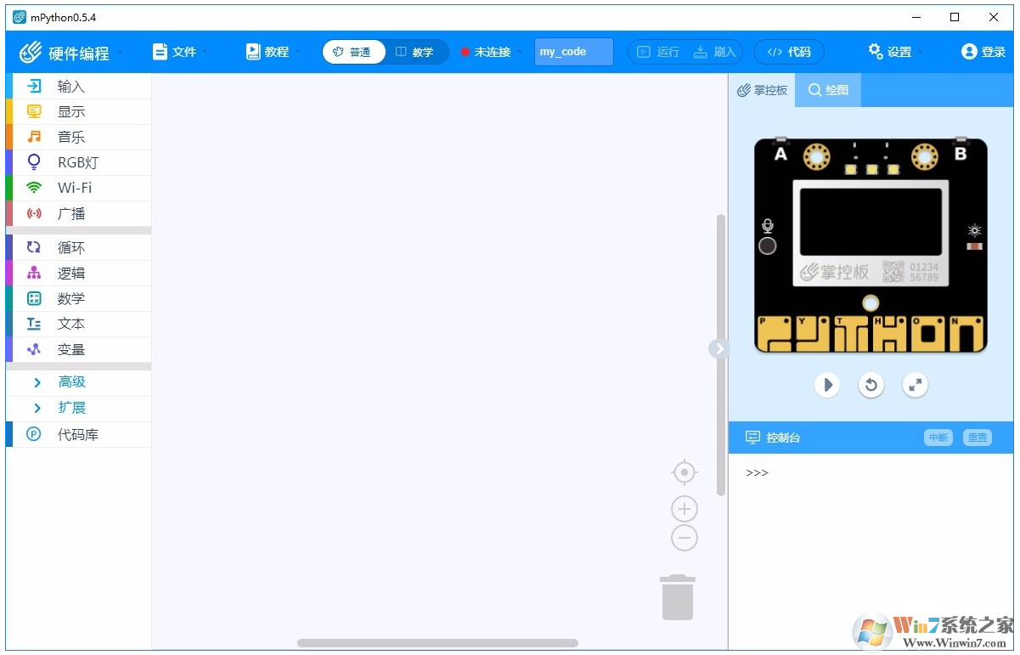Viewport: 1020px width, 655px height.
Task: Click the </> 代码 code view button
Action: pyautogui.click(x=789, y=51)
